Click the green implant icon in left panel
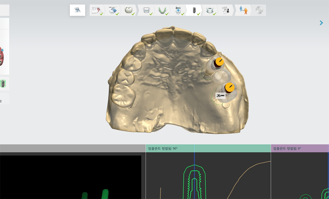Viewport: 329px width, 199px height. point(3,84)
